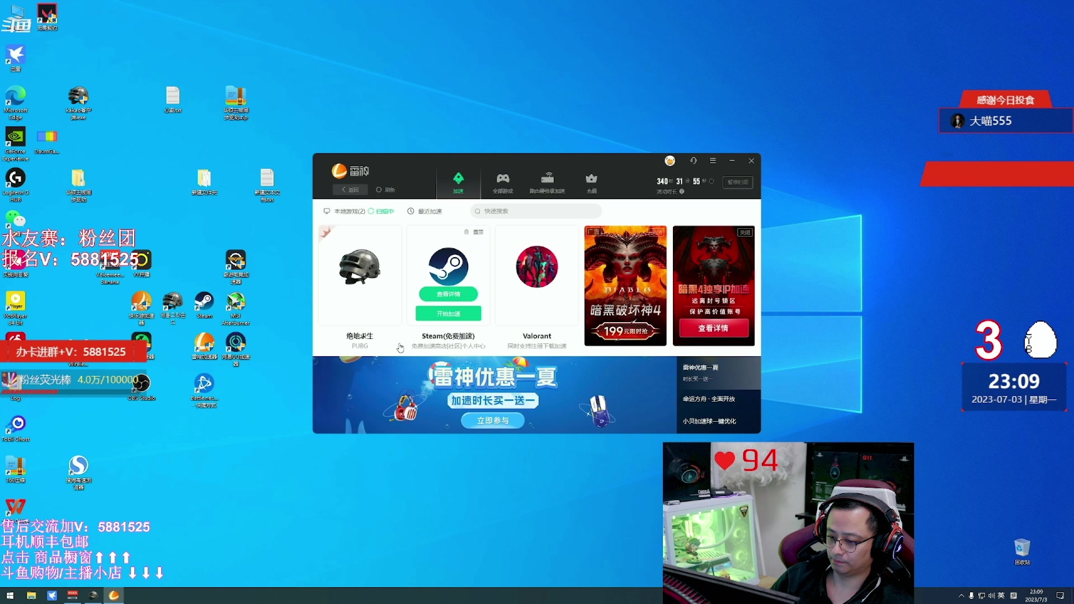Open the 回收站 recycle bin
Viewport: 1074px width, 604px height.
tap(1022, 551)
